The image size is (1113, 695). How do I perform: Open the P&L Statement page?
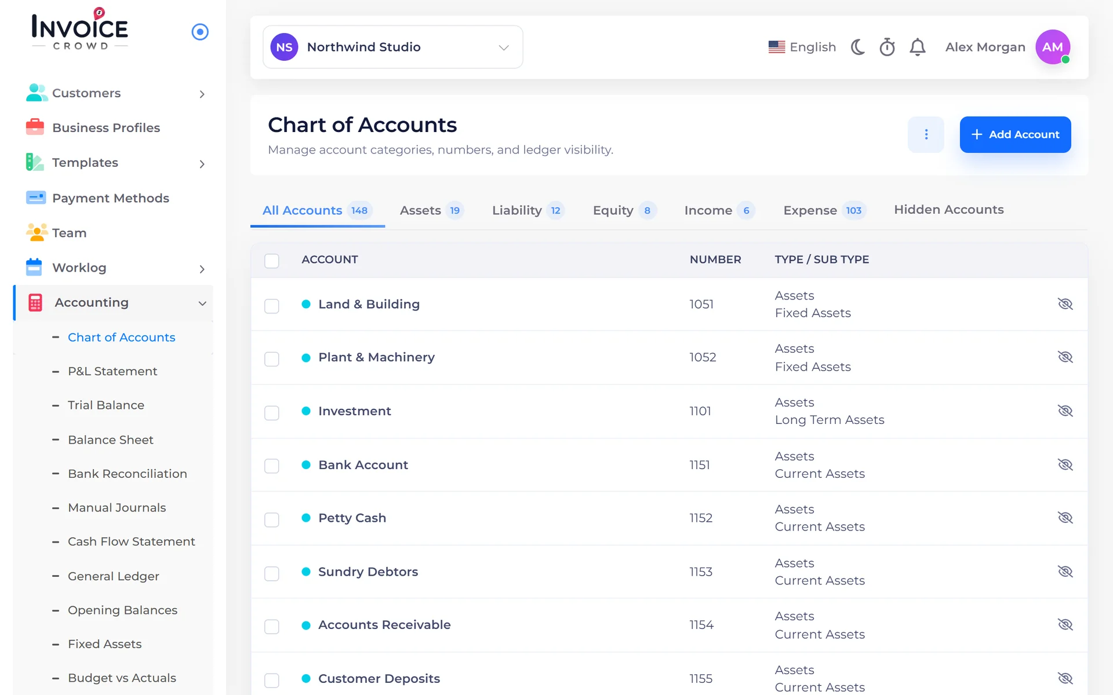pyautogui.click(x=112, y=371)
